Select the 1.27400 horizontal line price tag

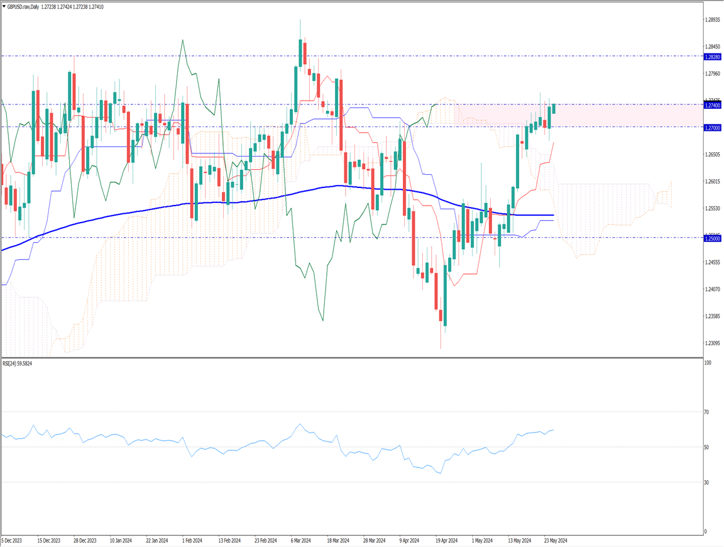pyautogui.click(x=712, y=106)
